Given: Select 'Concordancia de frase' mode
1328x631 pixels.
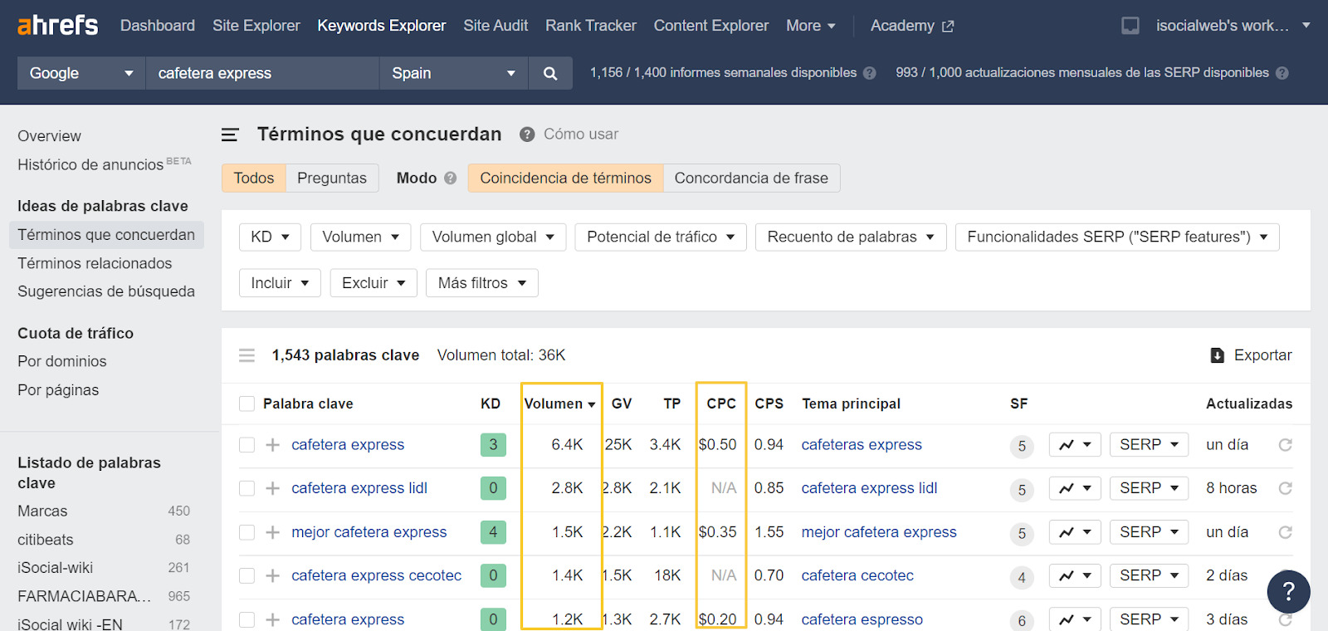Looking at the screenshot, I should [750, 178].
